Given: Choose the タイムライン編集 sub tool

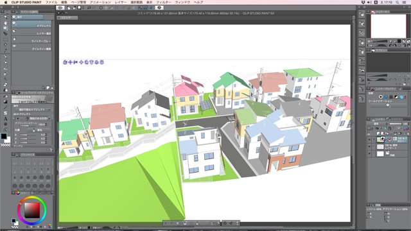Looking at the screenshot, I should (31, 47).
